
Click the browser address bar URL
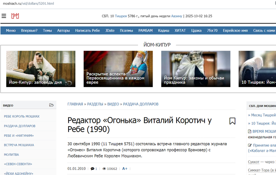[x=27, y=3]
